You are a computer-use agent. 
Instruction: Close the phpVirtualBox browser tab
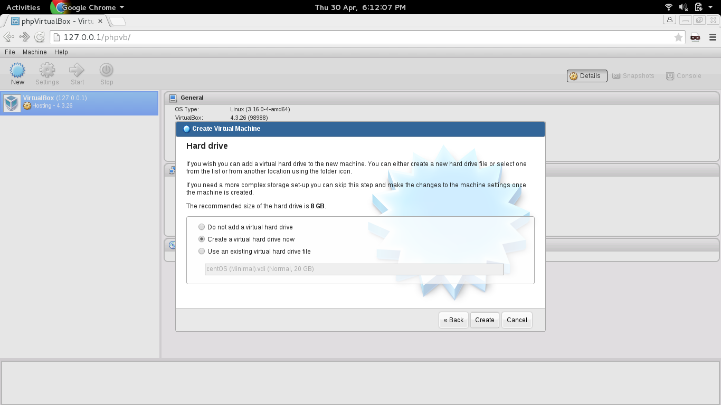[101, 21]
